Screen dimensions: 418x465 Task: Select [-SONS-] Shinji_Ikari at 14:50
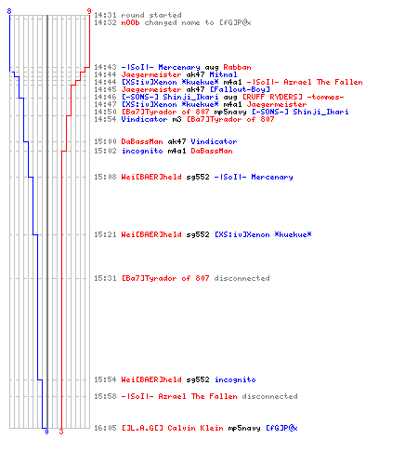[300, 112]
